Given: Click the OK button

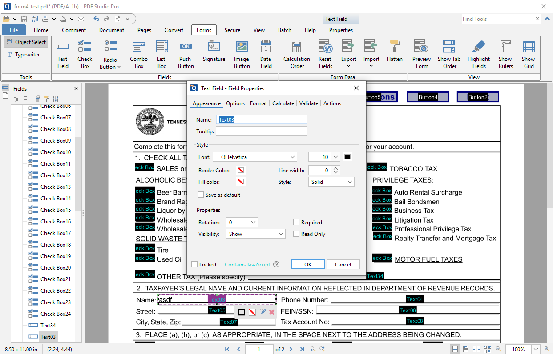Looking at the screenshot, I should pos(308,265).
